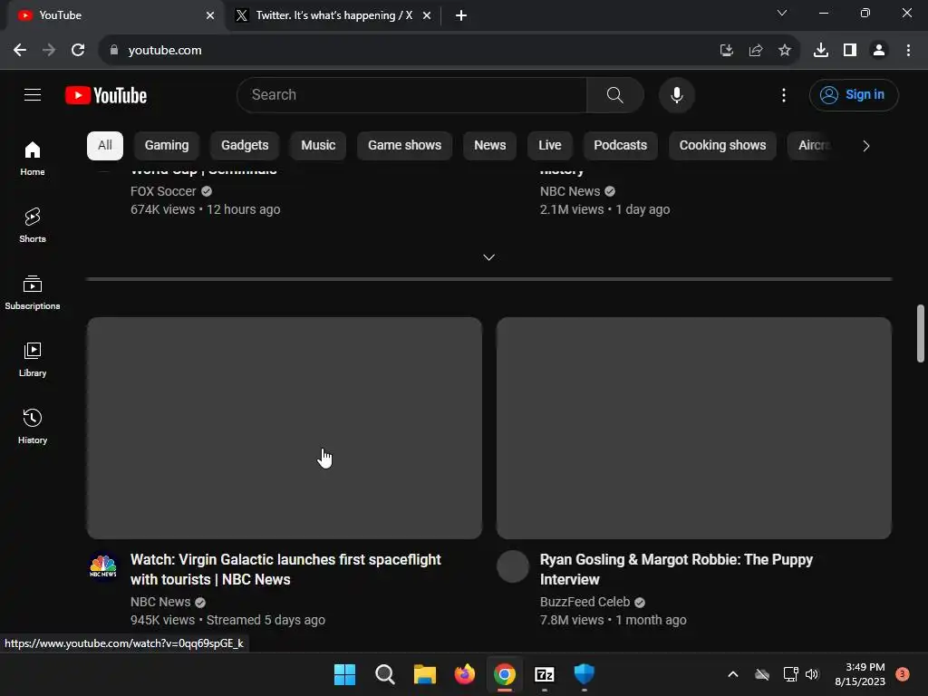
Task: Open the notification badge showing 3
Action: [x=902, y=674]
